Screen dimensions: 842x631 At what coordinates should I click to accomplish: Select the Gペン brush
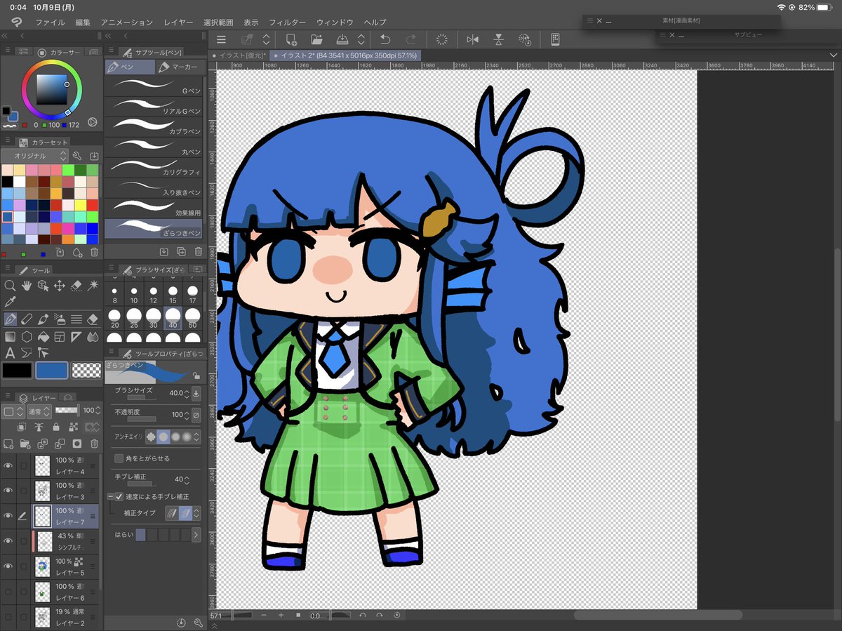coord(153,87)
